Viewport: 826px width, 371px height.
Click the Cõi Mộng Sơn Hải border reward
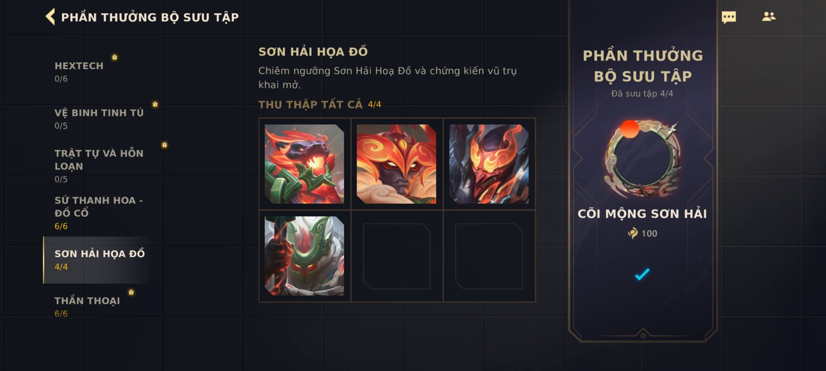[642, 159]
